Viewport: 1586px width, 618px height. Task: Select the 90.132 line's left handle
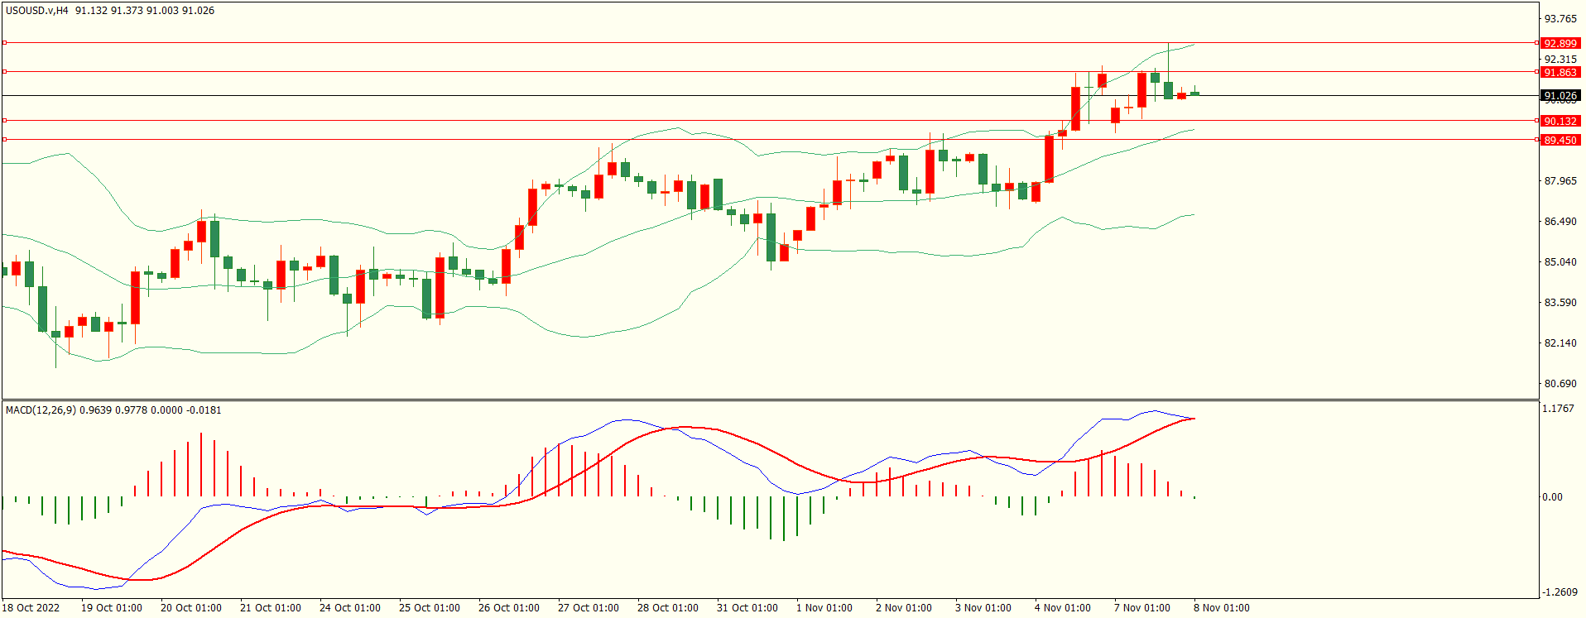4,121
